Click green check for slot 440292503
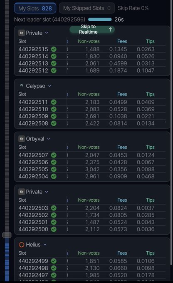173x283 pixels. tap(54, 208)
